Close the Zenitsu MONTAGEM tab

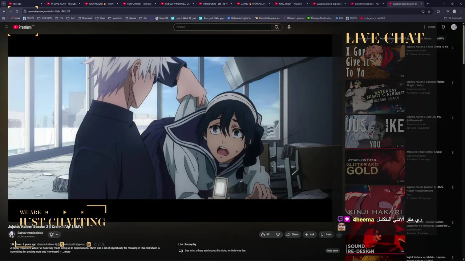(269, 4)
